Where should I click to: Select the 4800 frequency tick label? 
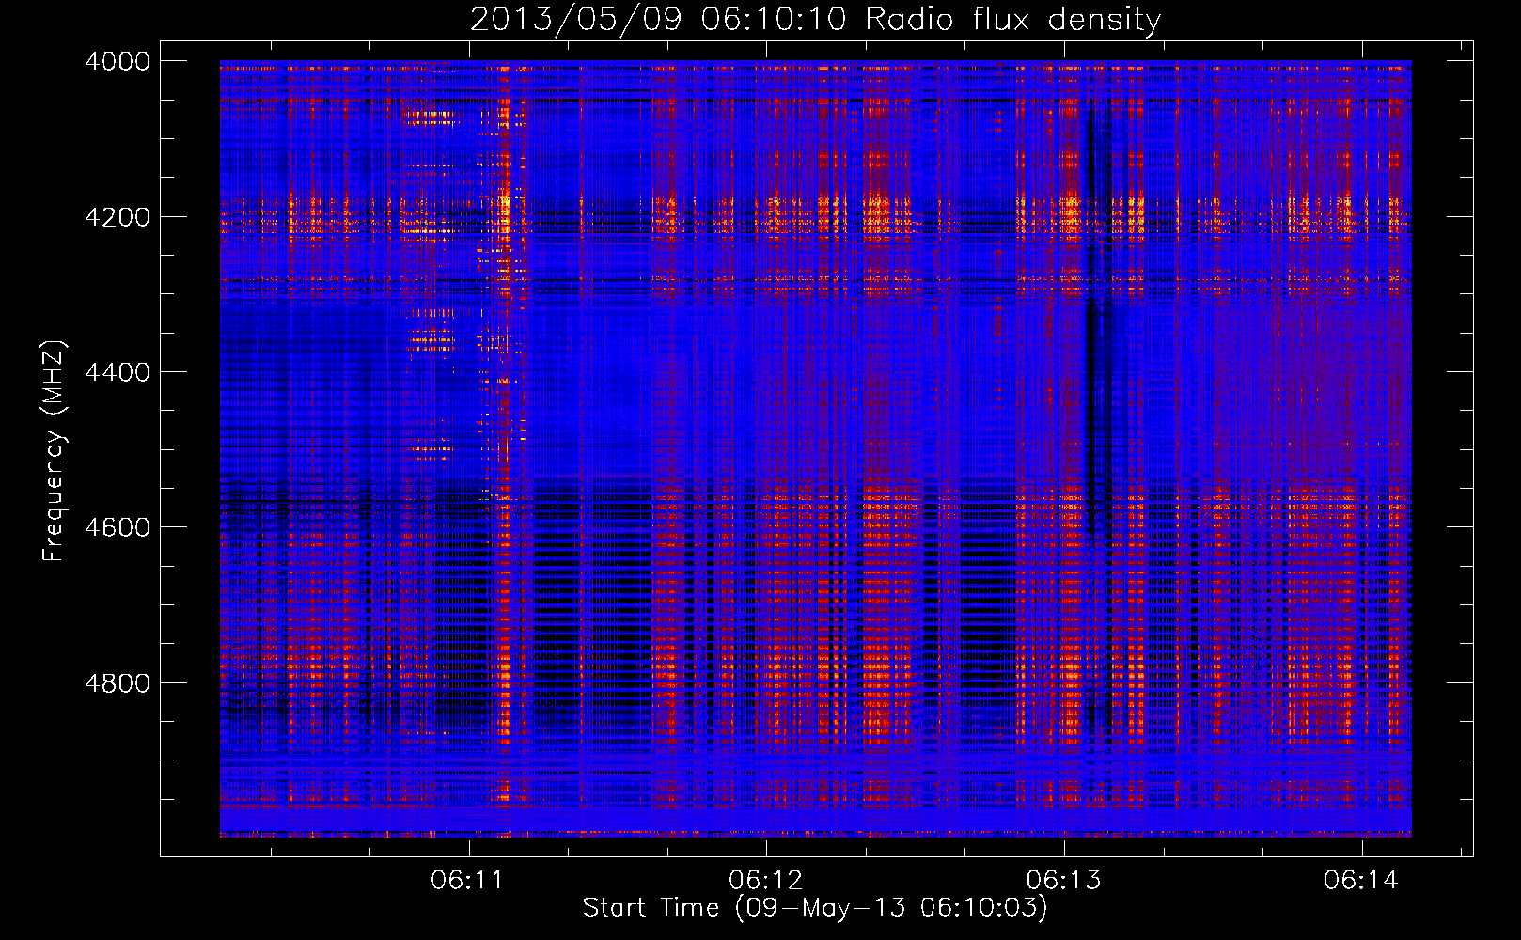(117, 682)
